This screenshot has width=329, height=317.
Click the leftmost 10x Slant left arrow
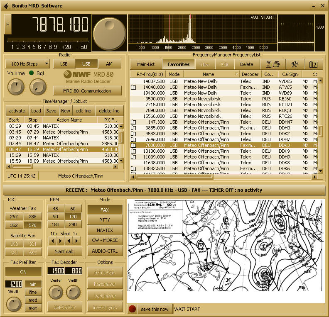click(x=53, y=241)
